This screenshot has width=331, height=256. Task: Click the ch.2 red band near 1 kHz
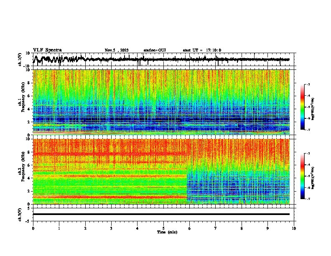110,197
